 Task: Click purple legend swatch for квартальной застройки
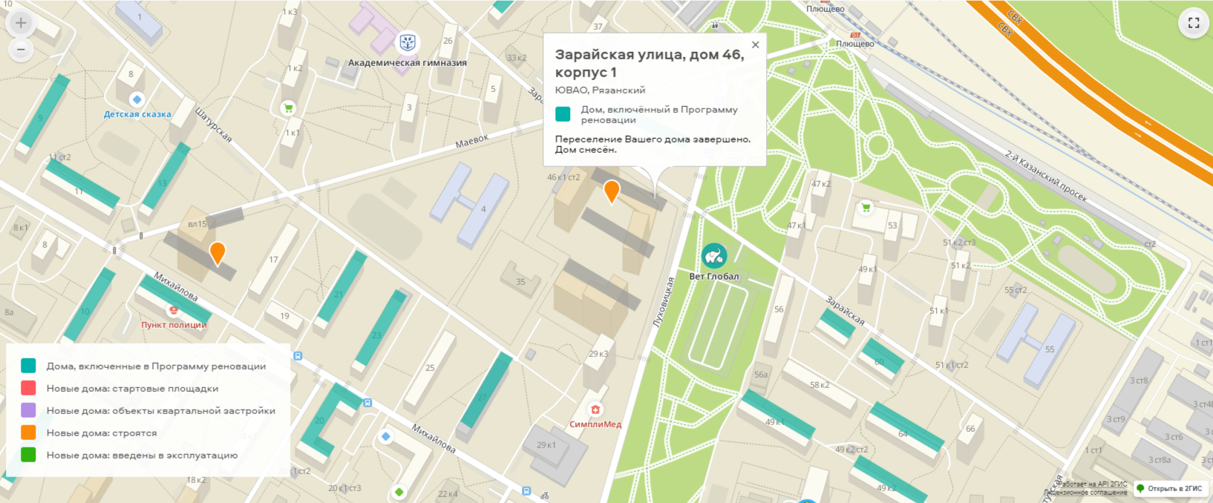[x=28, y=410]
